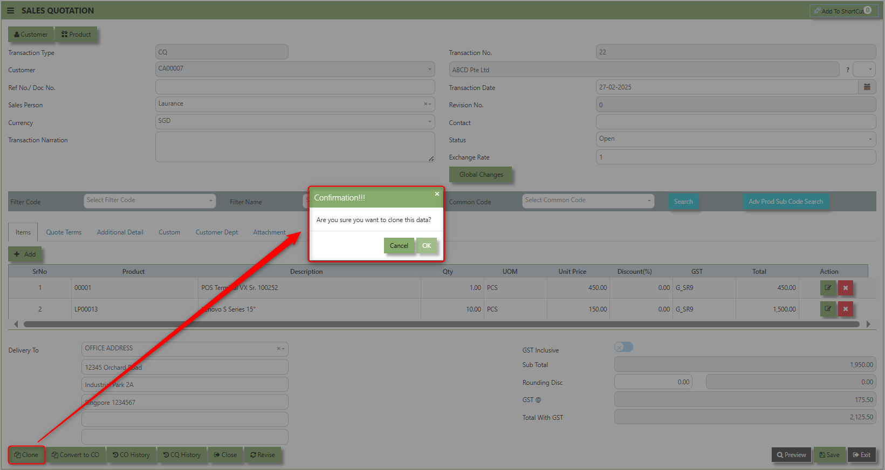Expand the Select Common Code dropdown
This screenshot has width=885, height=470.
tap(588, 201)
